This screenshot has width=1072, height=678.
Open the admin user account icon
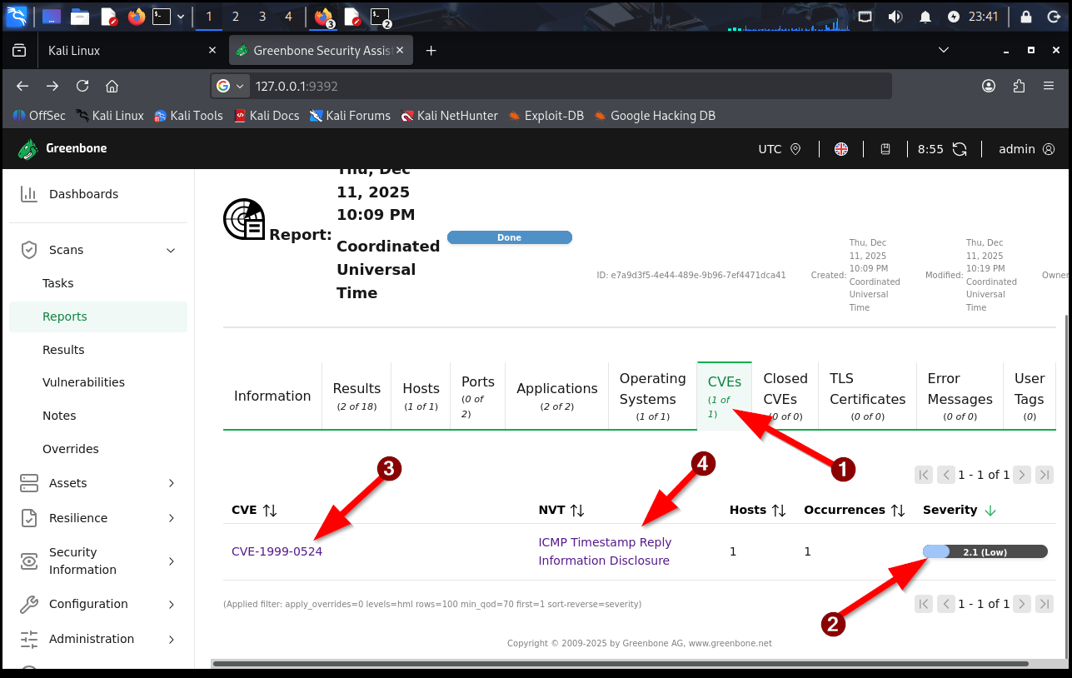click(x=1049, y=149)
